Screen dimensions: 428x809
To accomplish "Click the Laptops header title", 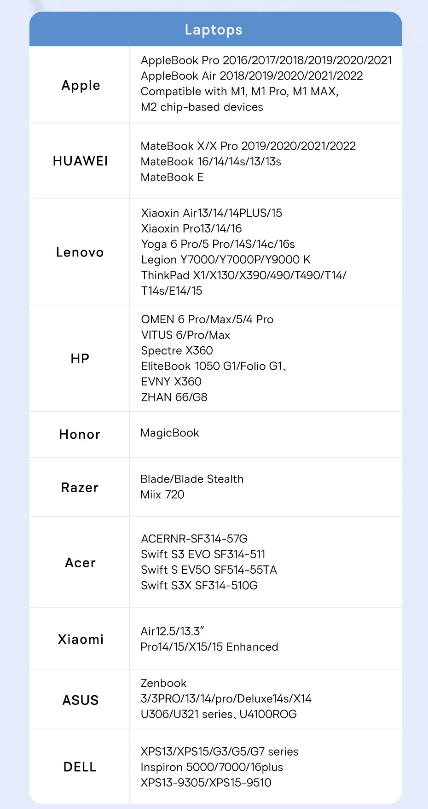I will pos(214,30).
